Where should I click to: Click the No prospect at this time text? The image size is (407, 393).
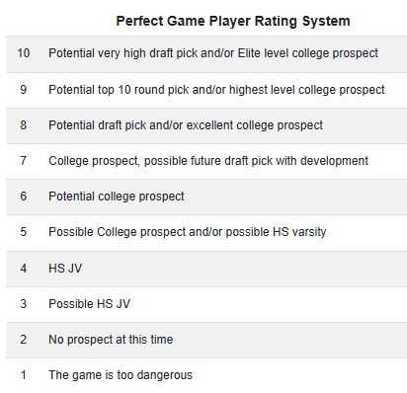[x=111, y=340]
